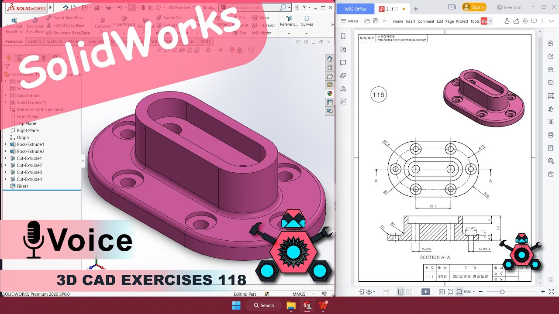Open the File Explorer task pane tab
The height and width of the screenshot is (314, 559).
tap(330, 76)
